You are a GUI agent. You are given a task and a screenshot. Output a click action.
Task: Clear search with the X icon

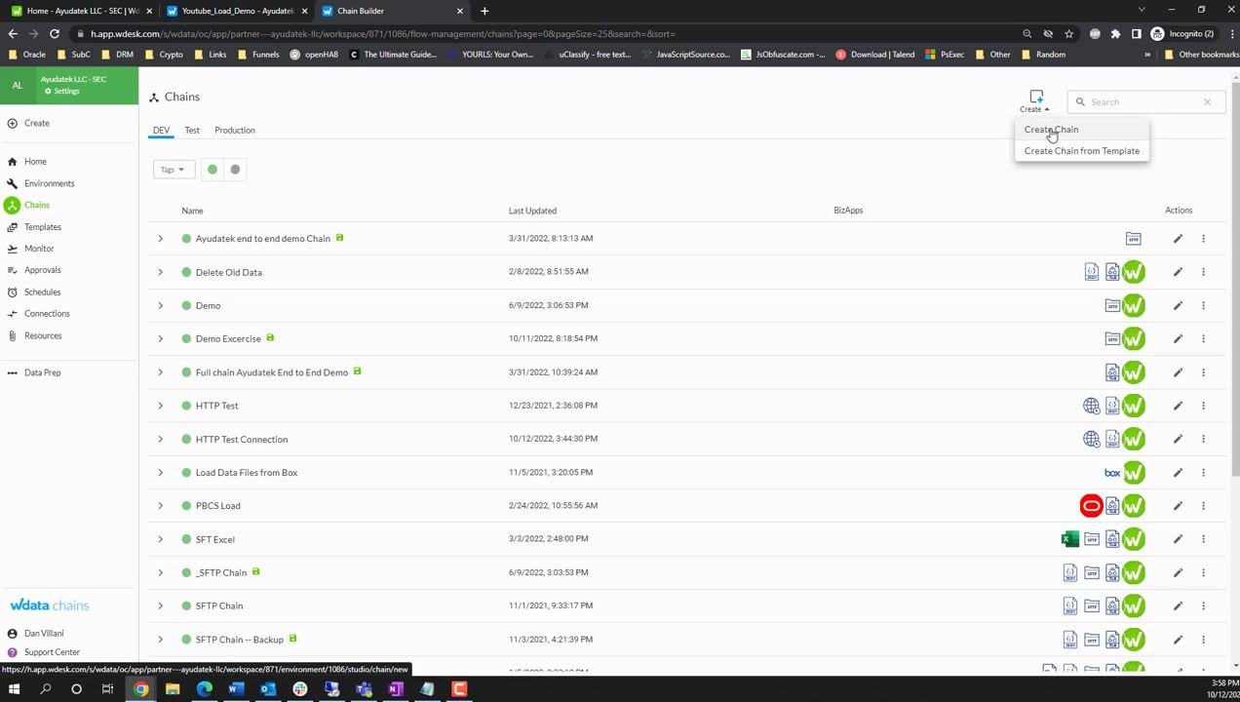(1207, 101)
